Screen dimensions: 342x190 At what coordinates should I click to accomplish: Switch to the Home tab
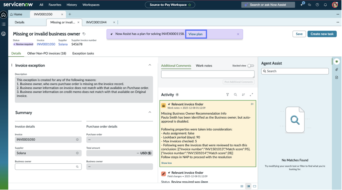[16, 14]
